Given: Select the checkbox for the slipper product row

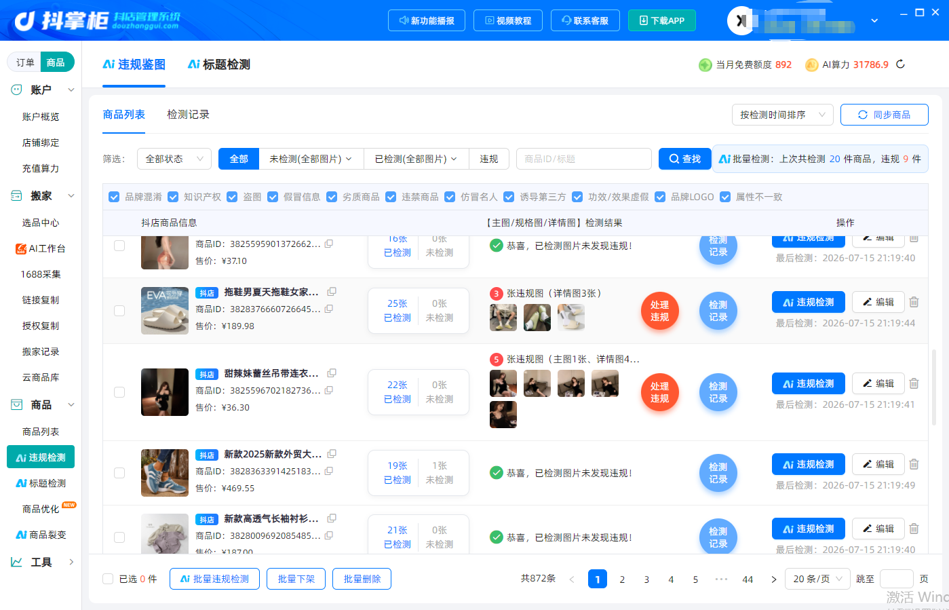Looking at the screenshot, I should pyautogui.click(x=119, y=311).
